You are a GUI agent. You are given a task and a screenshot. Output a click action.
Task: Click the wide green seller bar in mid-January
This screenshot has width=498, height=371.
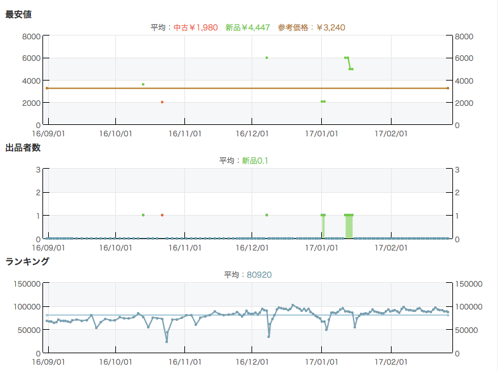[x=349, y=226]
